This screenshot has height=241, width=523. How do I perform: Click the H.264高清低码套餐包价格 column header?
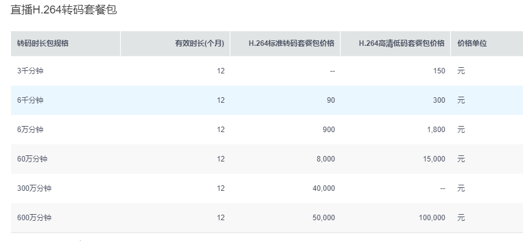(402, 43)
